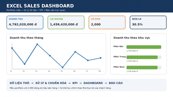Click the Portfolio mẫu subtitle line
Screen dimensions: 173x97
pyautogui.click(x=36, y=10)
